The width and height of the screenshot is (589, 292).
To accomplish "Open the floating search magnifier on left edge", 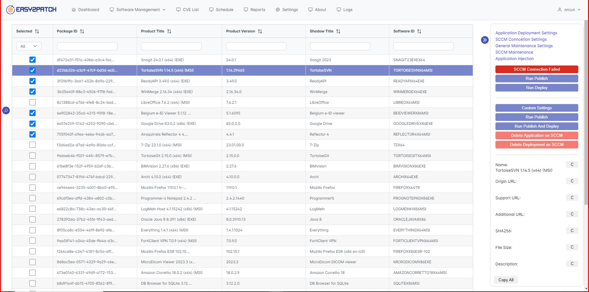I will (x=6, y=110).
